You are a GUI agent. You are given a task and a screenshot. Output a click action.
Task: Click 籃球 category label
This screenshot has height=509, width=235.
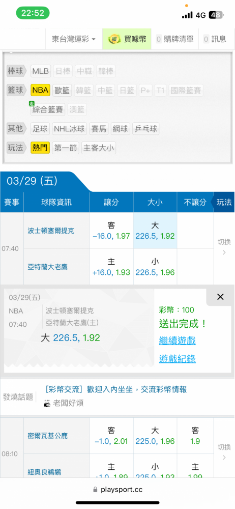pos(16,90)
